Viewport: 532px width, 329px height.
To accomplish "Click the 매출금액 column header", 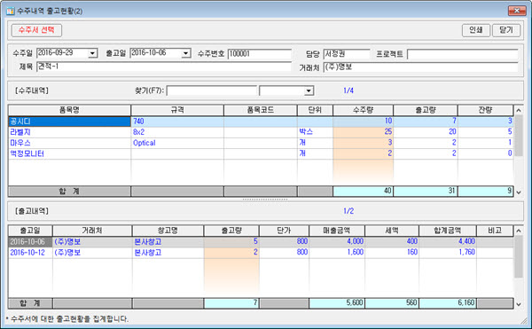I will pos(337,231).
